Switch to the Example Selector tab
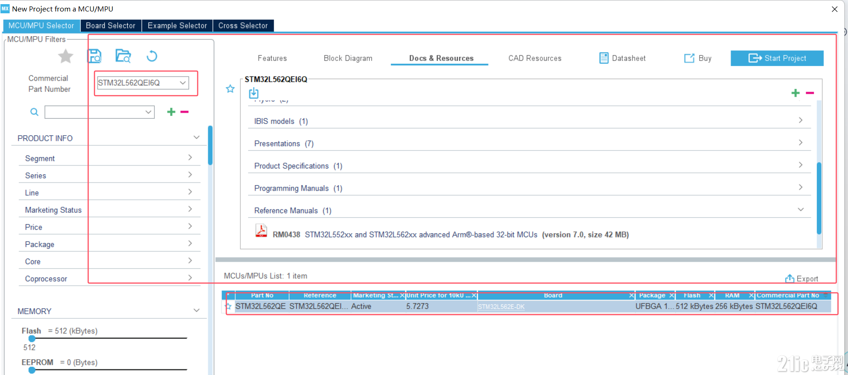This screenshot has width=848, height=375. (x=177, y=26)
